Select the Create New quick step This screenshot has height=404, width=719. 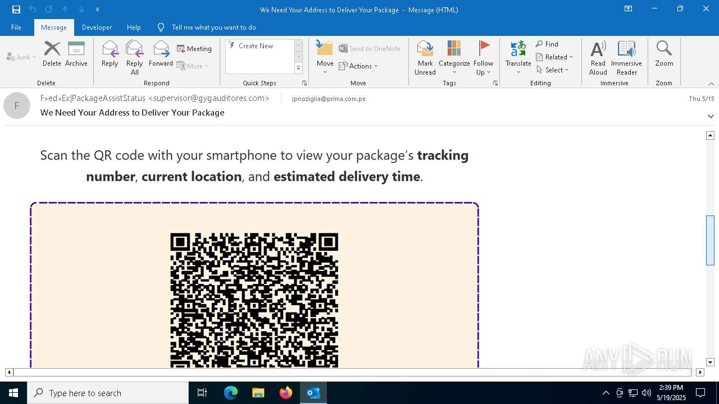pos(258,46)
